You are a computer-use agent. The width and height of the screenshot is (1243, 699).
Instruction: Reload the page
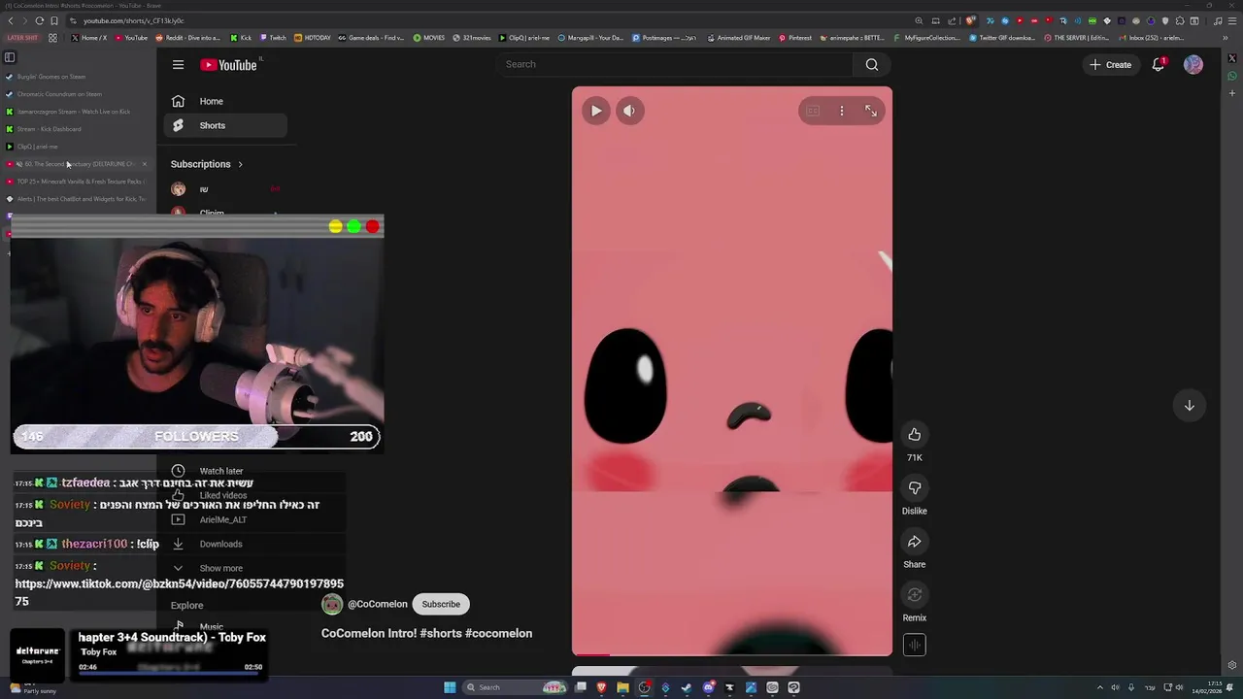[x=39, y=20]
